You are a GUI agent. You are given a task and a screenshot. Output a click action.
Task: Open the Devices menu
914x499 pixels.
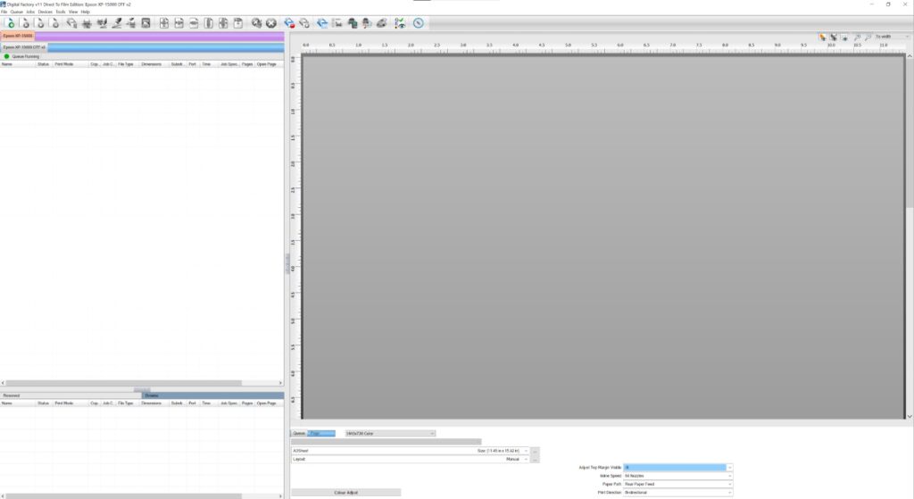45,12
